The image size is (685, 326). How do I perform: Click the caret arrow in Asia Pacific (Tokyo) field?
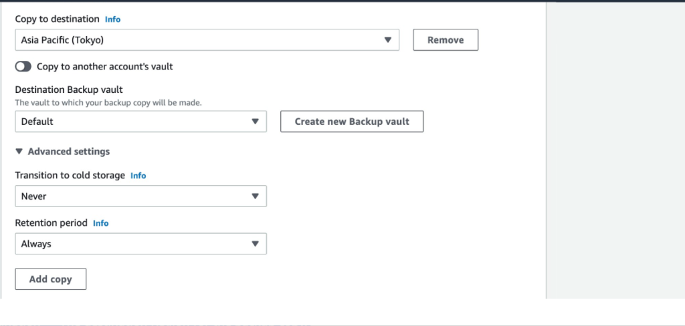pyautogui.click(x=387, y=40)
